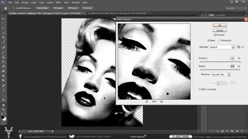The width and height of the screenshot is (248, 139).
Task: Select the Zoom tool in toolbox
Action: click(3, 110)
